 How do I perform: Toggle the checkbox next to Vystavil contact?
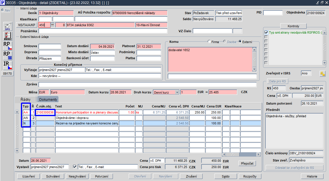(75, 166)
